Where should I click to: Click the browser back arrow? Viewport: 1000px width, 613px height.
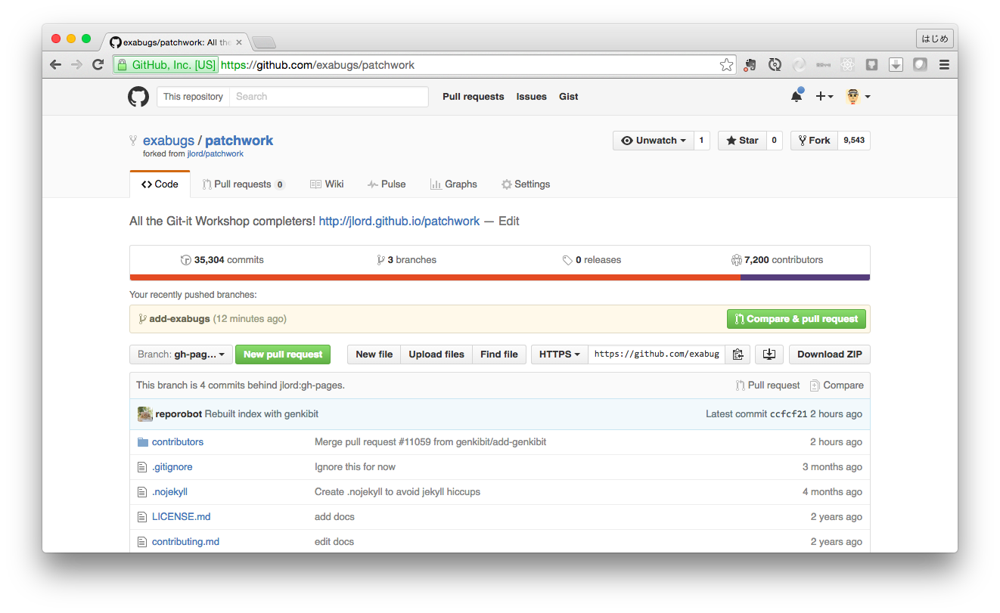55,65
